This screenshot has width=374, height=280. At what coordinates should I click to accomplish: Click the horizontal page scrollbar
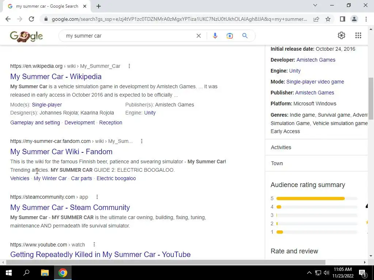coord(166,262)
